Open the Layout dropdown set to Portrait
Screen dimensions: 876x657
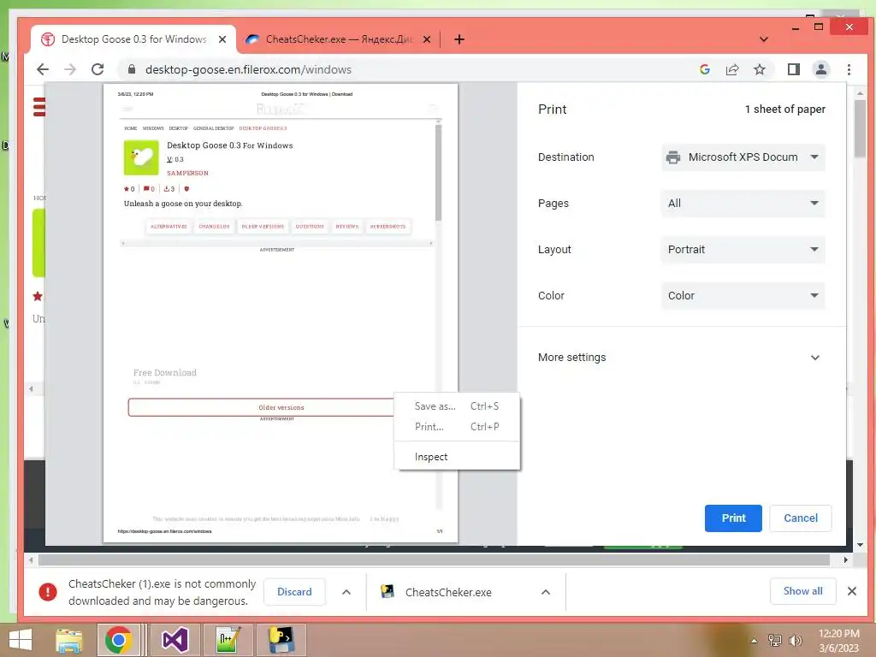pyautogui.click(x=743, y=249)
